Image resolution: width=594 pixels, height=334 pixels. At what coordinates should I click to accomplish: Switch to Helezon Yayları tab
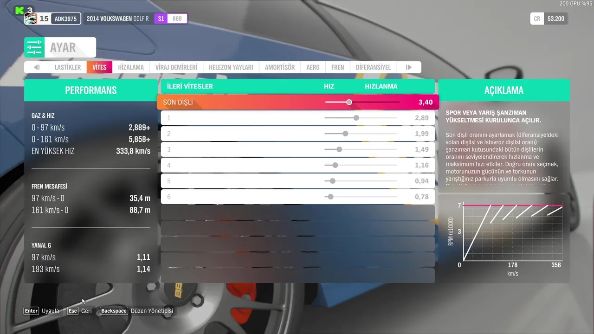coord(231,67)
